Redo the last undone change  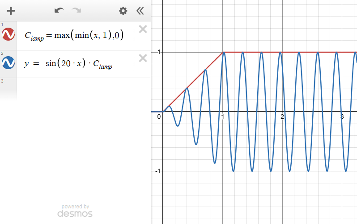(x=76, y=10)
